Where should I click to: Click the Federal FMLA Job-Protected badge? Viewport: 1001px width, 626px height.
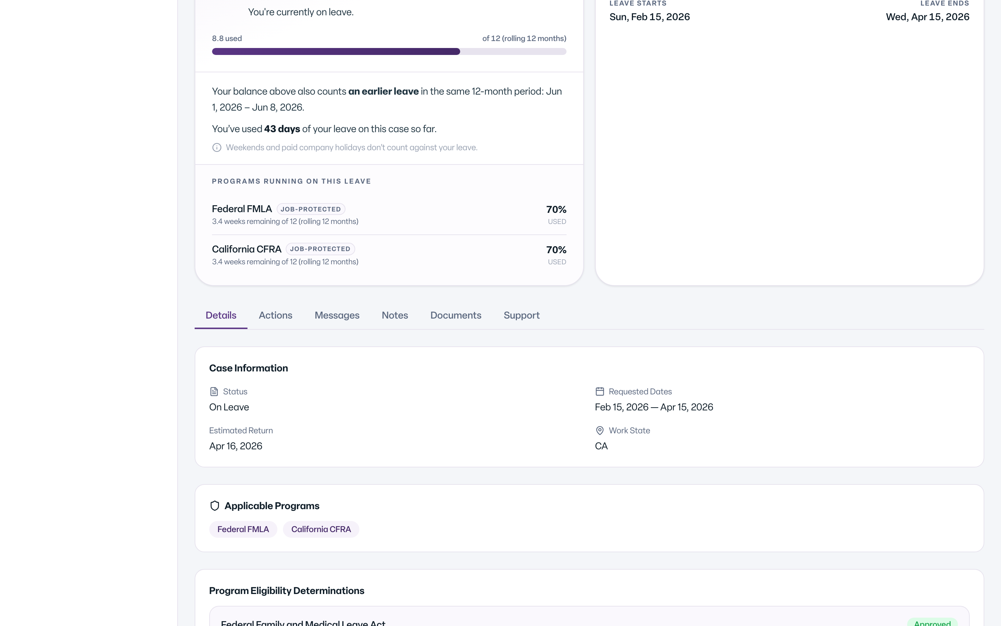tap(311, 209)
